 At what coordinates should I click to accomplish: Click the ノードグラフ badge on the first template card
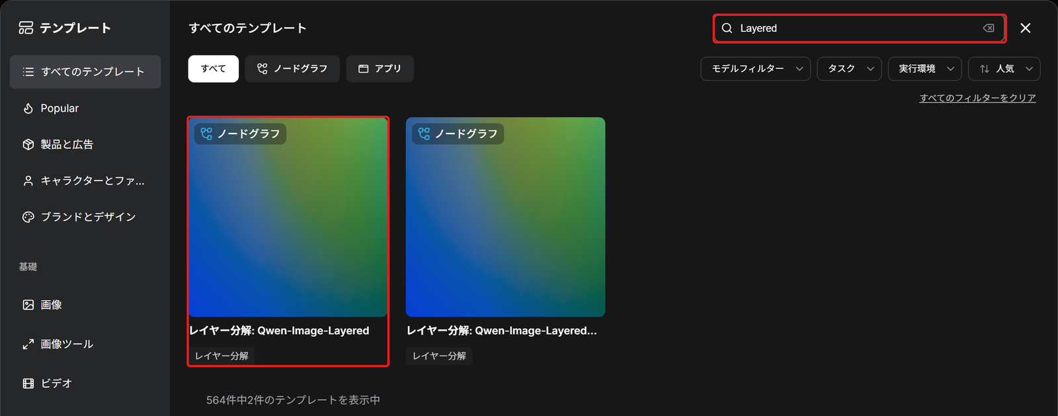240,134
